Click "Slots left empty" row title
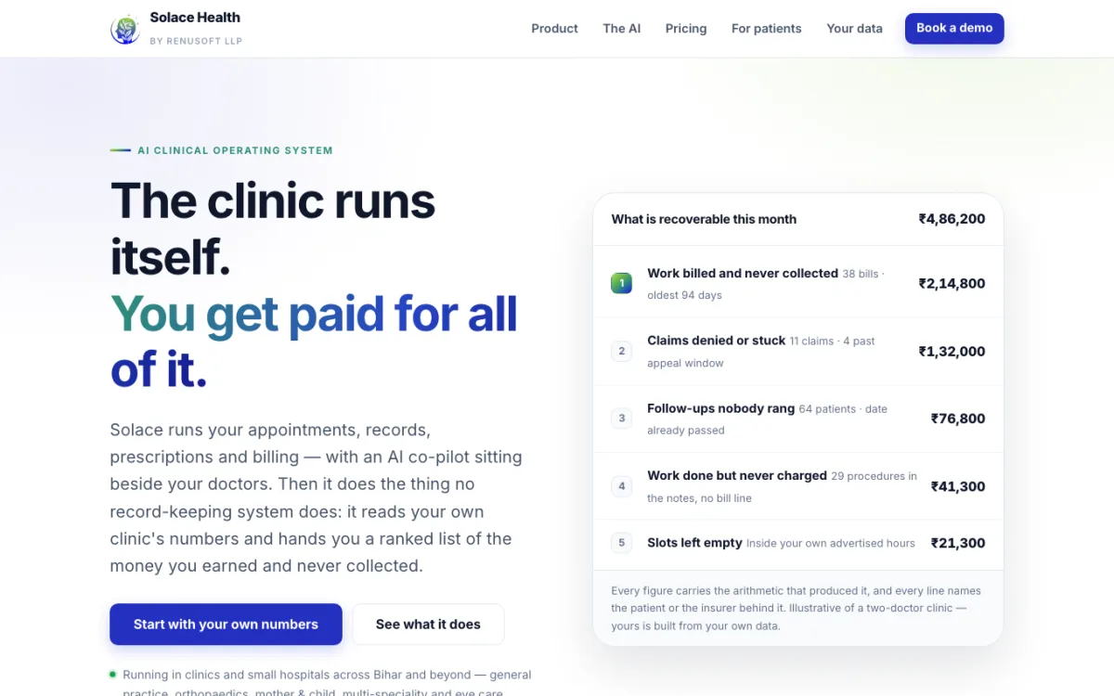Viewport: 1114px width, 696px height. 694,543
